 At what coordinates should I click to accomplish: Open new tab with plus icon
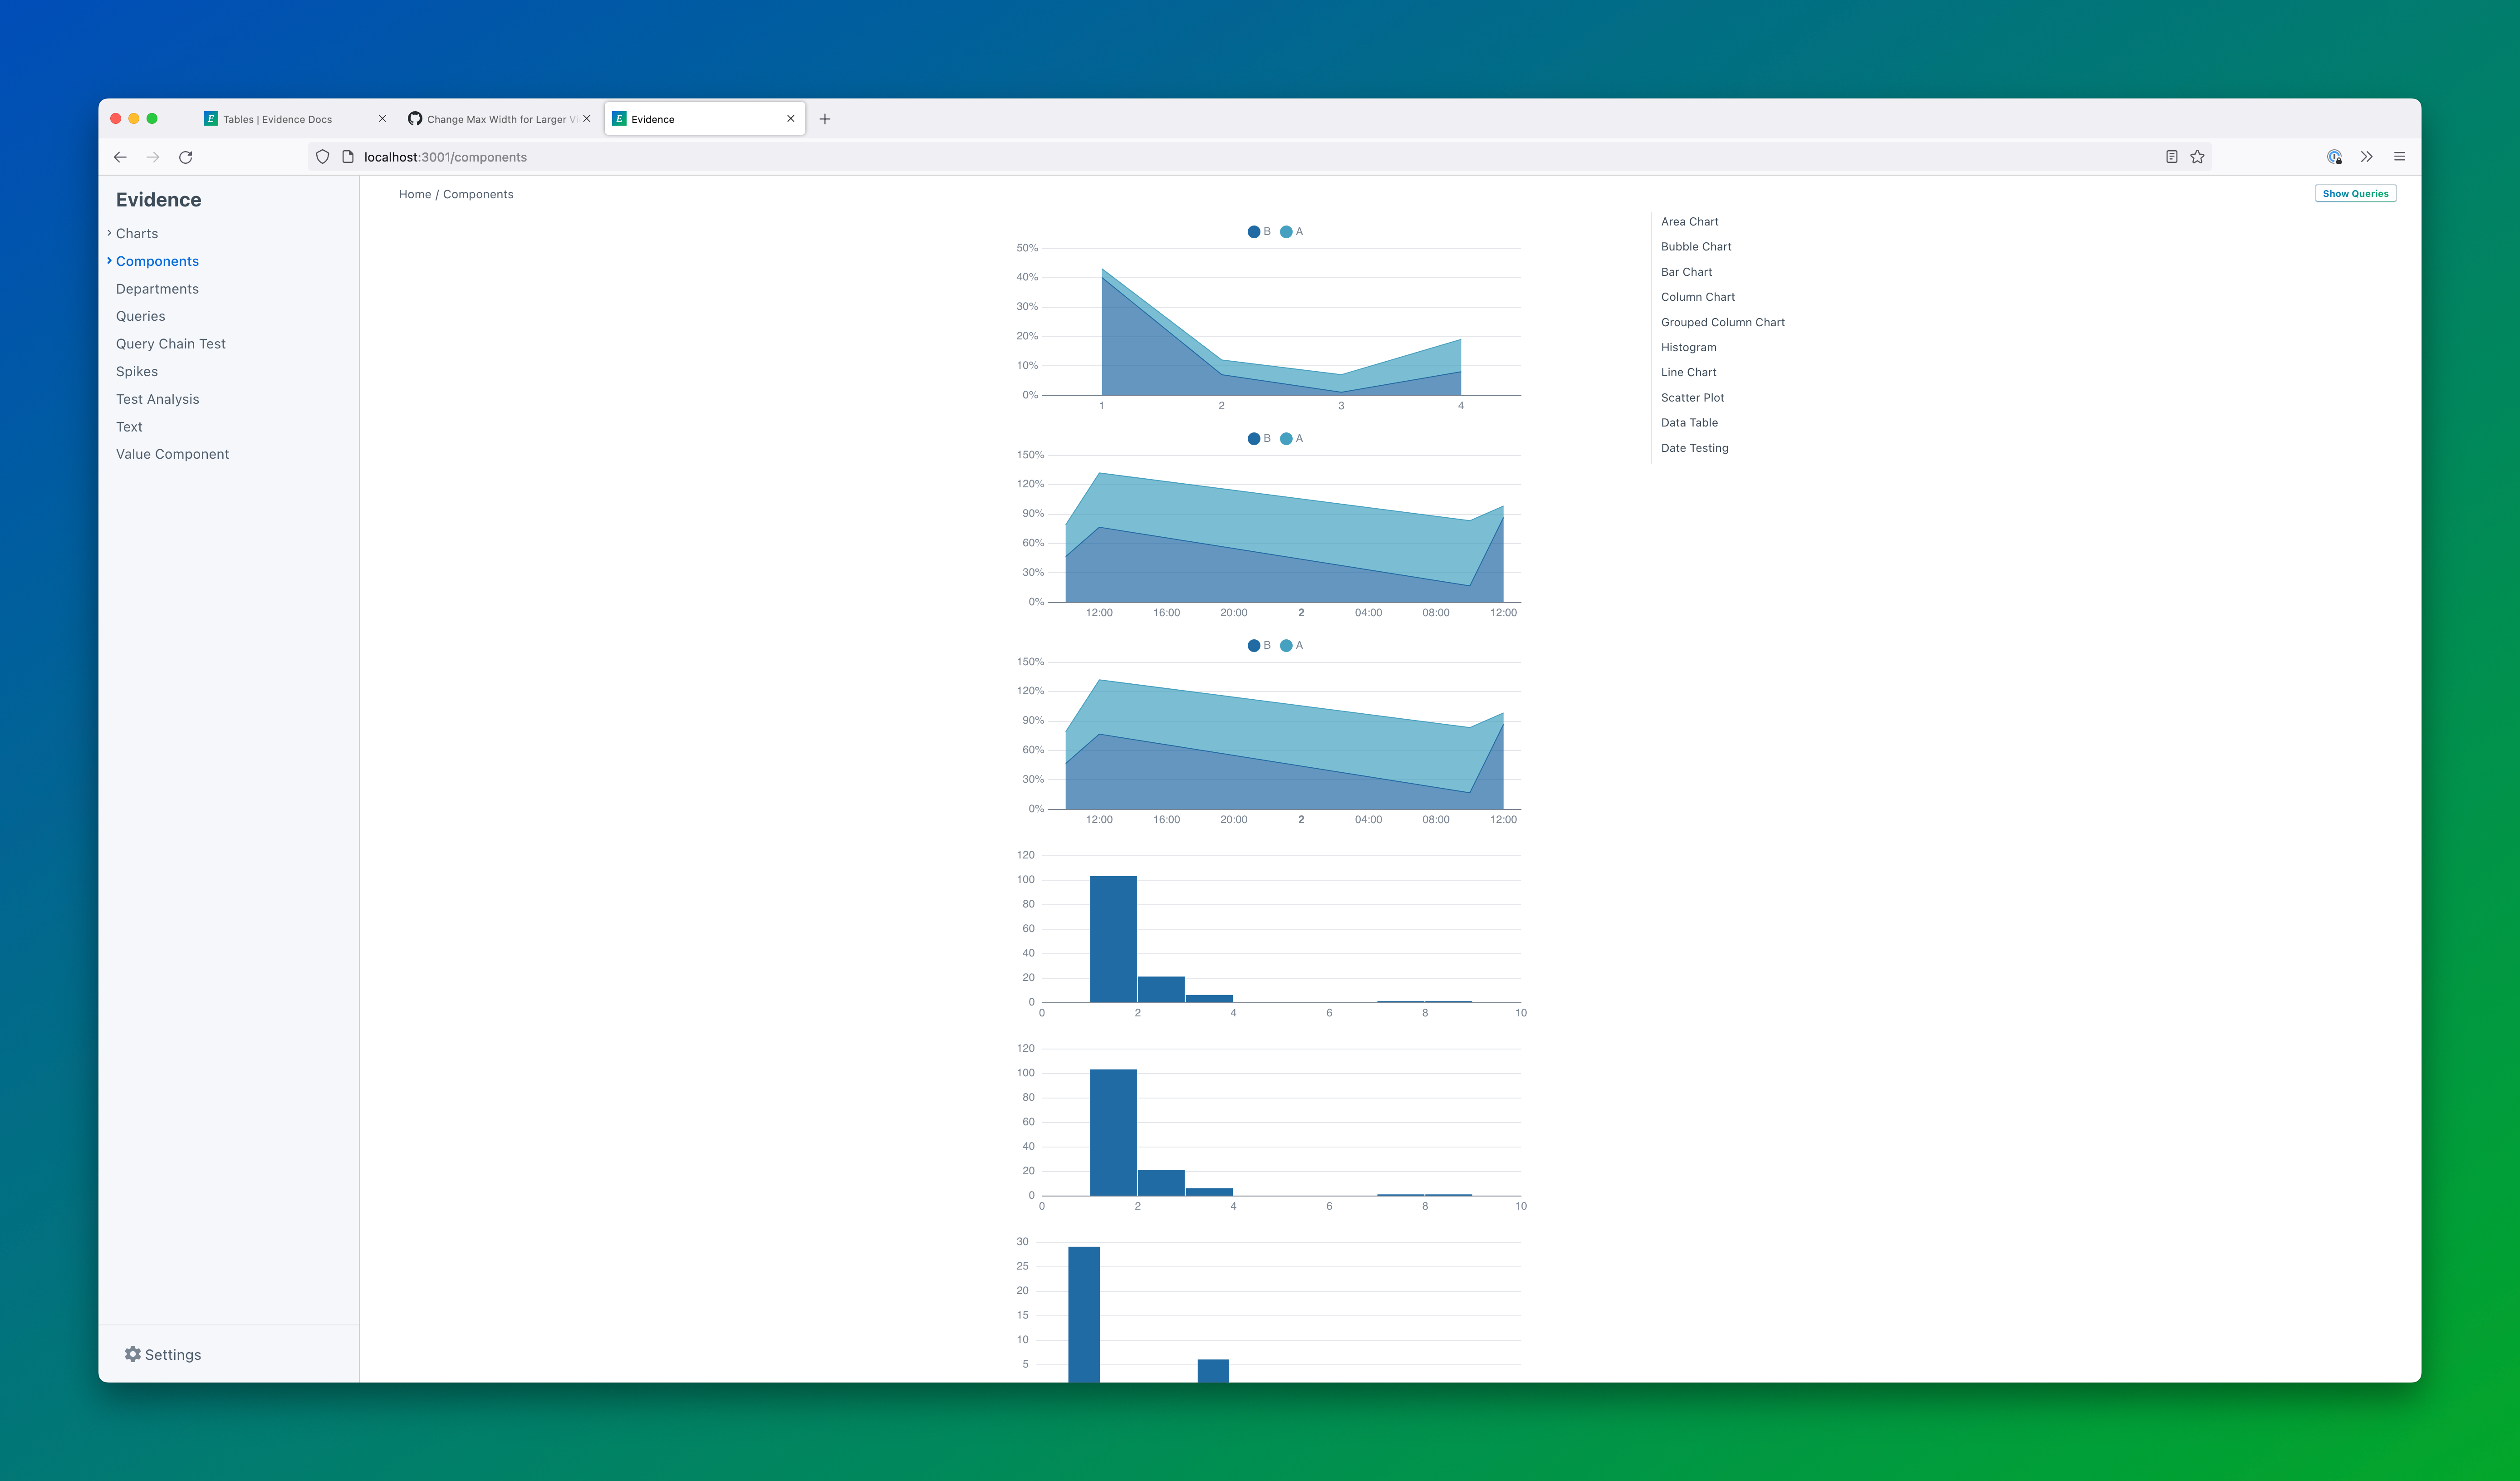pyautogui.click(x=824, y=119)
